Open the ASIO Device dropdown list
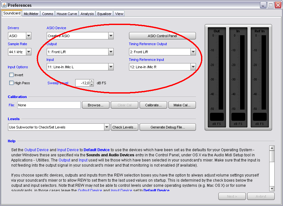Screen dimensions: 283x206 coord(111,36)
